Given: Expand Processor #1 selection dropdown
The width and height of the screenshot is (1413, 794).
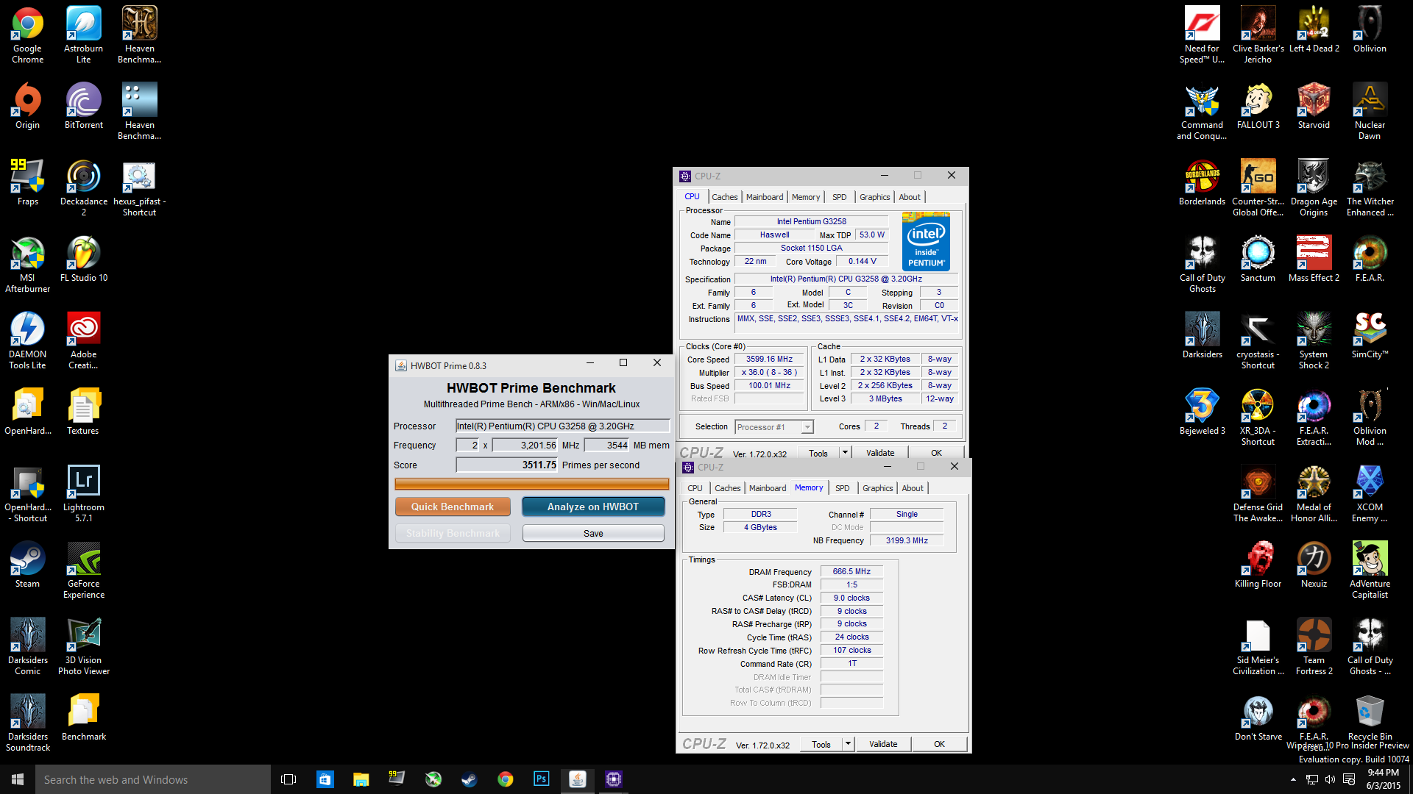Looking at the screenshot, I should [807, 427].
